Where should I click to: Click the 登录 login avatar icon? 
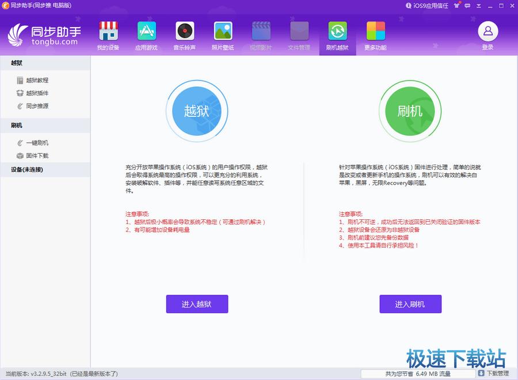point(487,35)
